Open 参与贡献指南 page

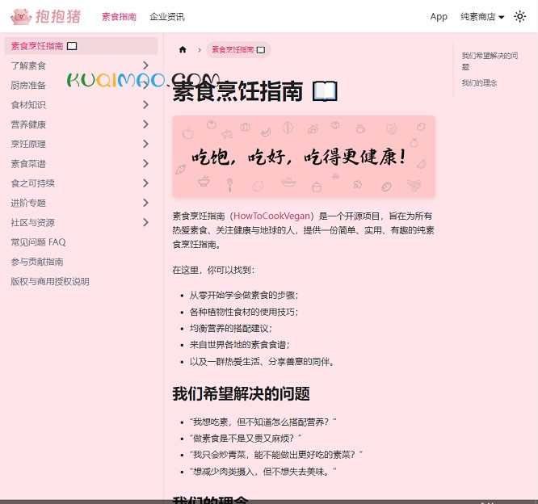click(37, 262)
